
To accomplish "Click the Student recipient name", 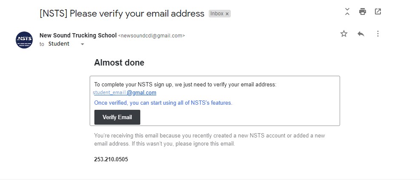I will pos(59,44).
